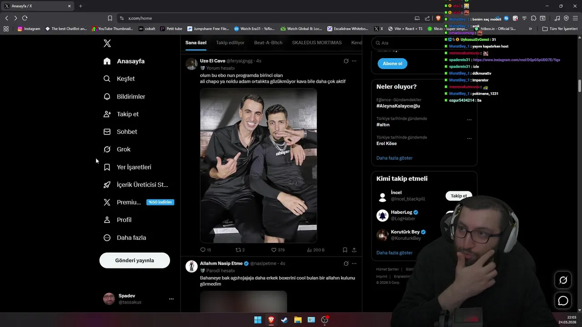Image resolution: width=582 pixels, height=327 pixels.
Task: Open Premium sidebar item
Action: [x=139, y=202]
